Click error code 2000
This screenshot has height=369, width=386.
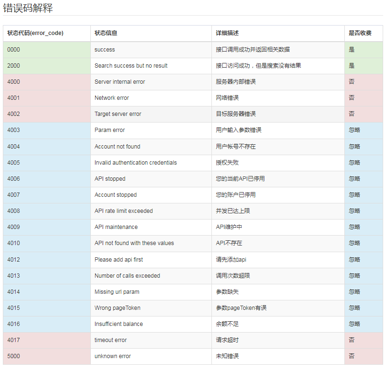pos(14,66)
